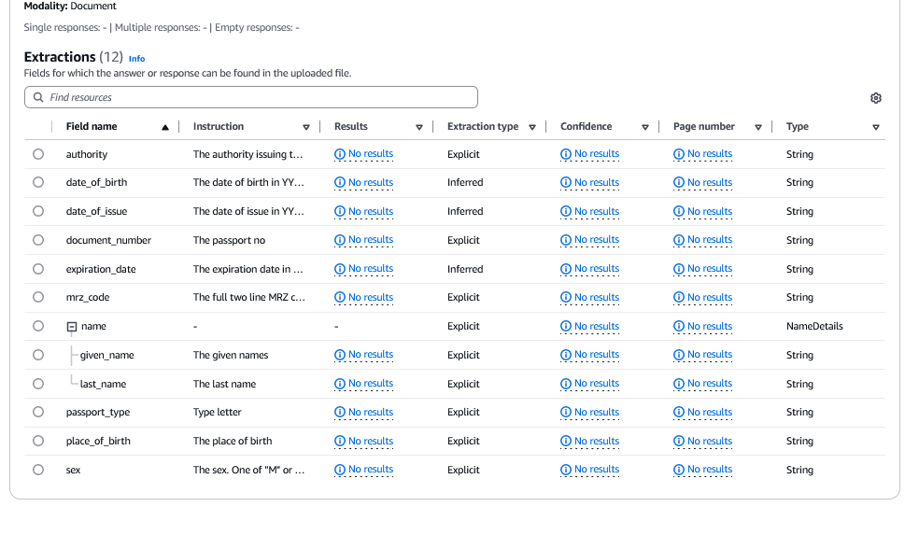
Task: Open the table settings gear icon
Action: coord(875,98)
